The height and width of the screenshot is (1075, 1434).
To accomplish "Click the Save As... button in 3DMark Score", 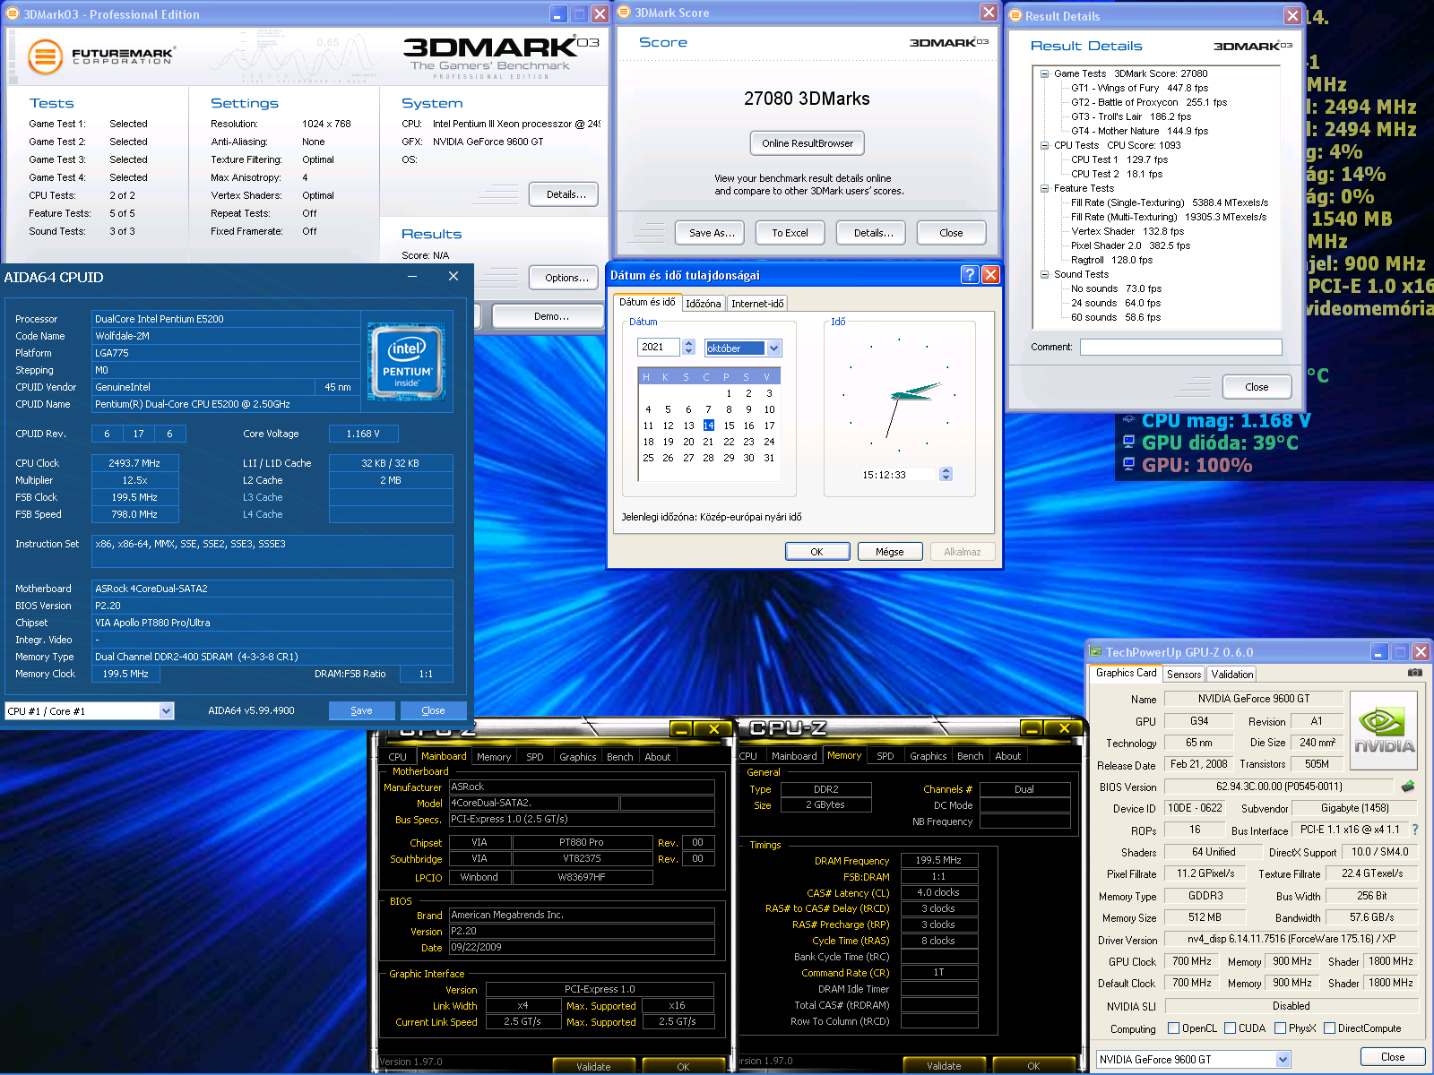I will [712, 233].
